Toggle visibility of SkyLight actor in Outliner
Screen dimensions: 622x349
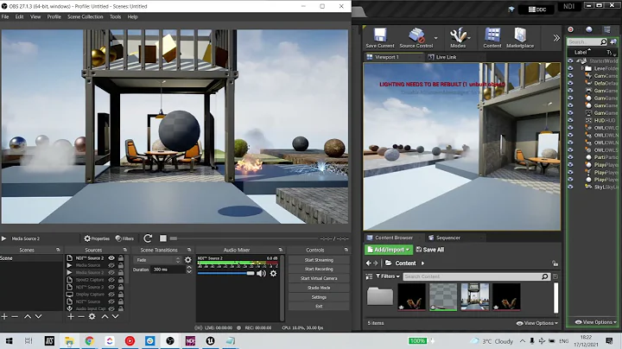click(x=570, y=187)
